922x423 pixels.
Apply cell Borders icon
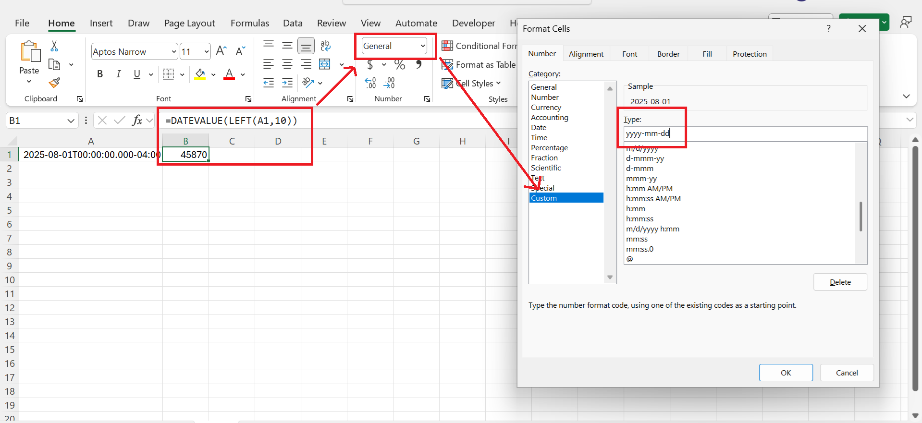[168, 74]
